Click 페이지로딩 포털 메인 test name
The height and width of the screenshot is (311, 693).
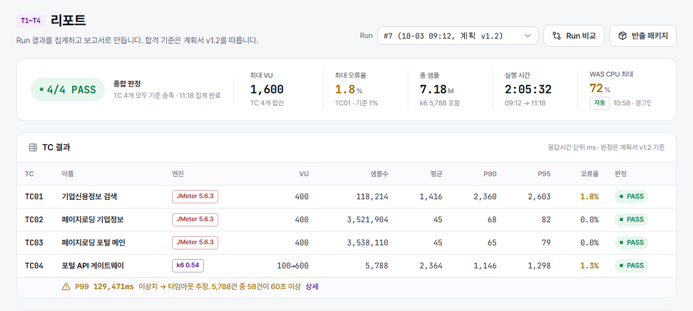(x=94, y=242)
